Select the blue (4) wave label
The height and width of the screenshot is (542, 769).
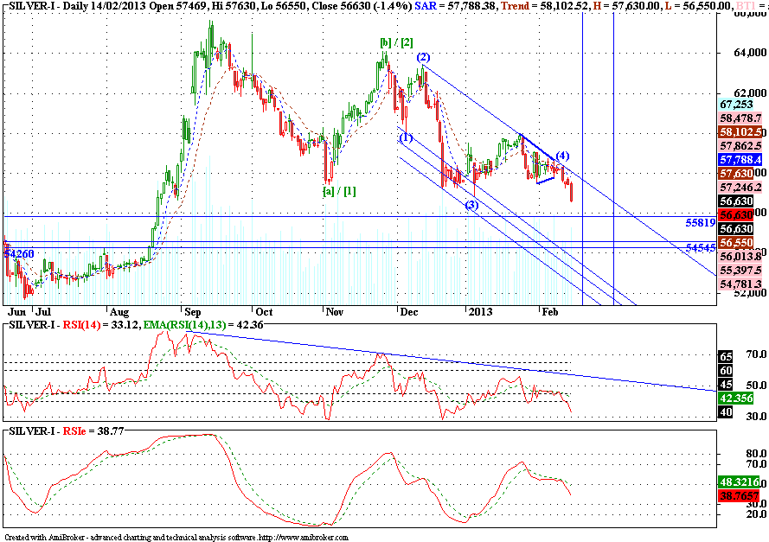coord(562,156)
